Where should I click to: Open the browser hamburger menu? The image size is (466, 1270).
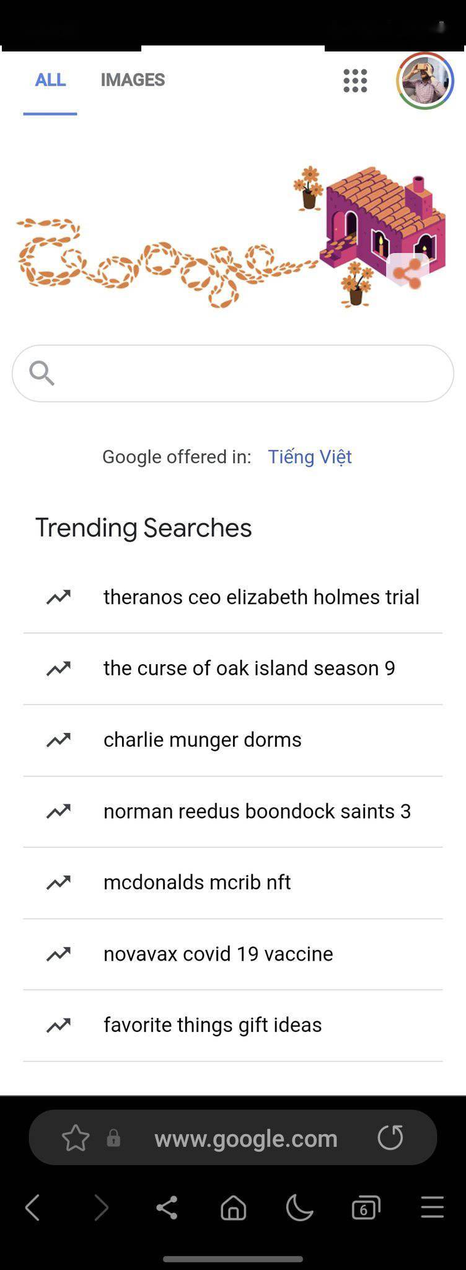pyautogui.click(x=432, y=1208)
